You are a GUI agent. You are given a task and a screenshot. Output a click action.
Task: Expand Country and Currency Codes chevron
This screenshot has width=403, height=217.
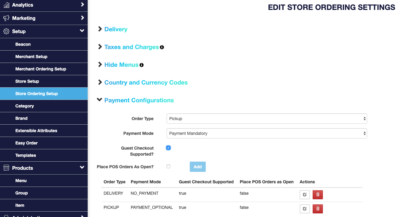[x=100, y=82]
